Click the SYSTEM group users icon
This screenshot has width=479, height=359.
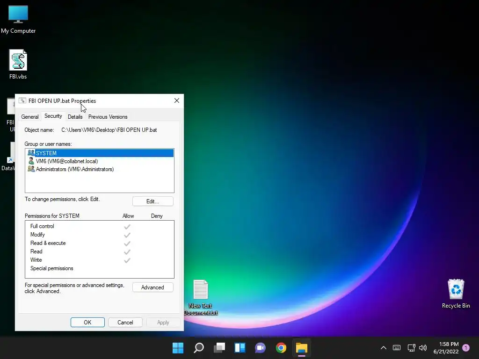pos(31,153)
